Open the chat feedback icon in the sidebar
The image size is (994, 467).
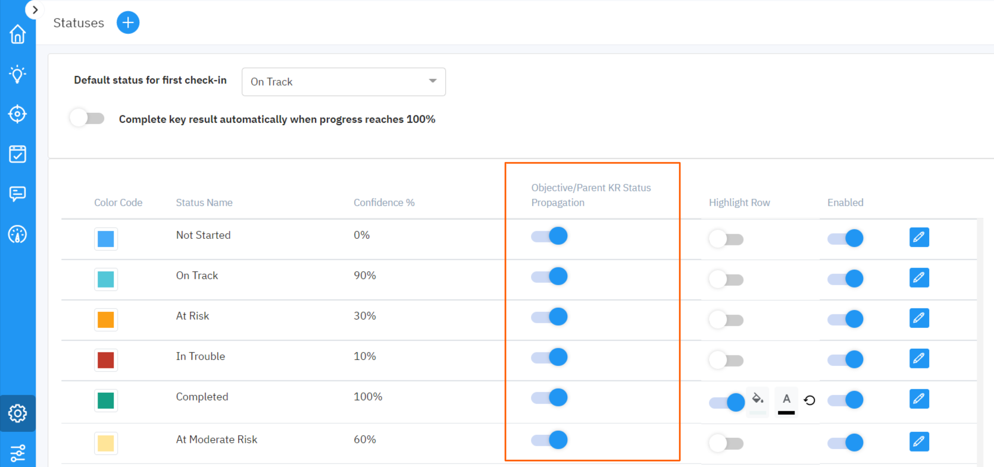17,194
